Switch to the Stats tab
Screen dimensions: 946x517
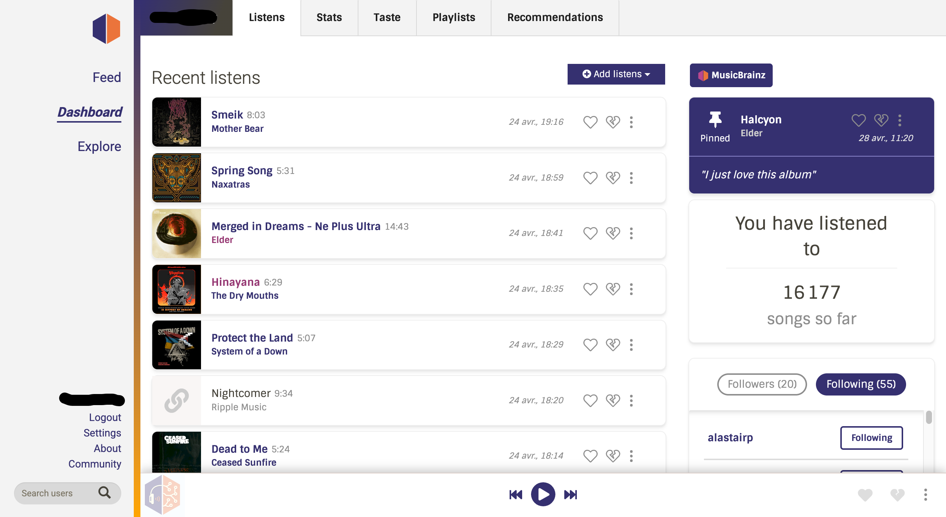329,17
